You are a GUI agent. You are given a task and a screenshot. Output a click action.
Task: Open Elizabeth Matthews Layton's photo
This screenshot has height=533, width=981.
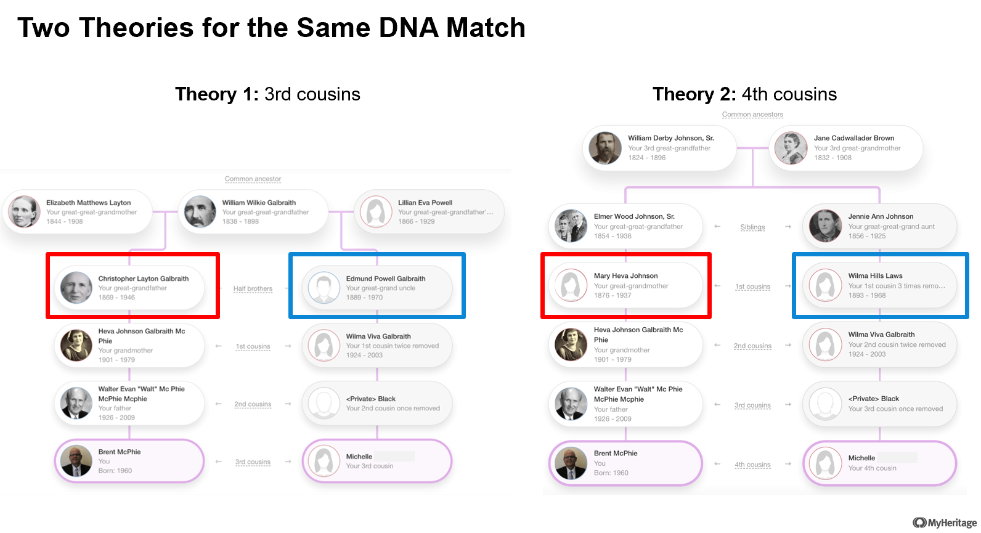tap(24, 212)
